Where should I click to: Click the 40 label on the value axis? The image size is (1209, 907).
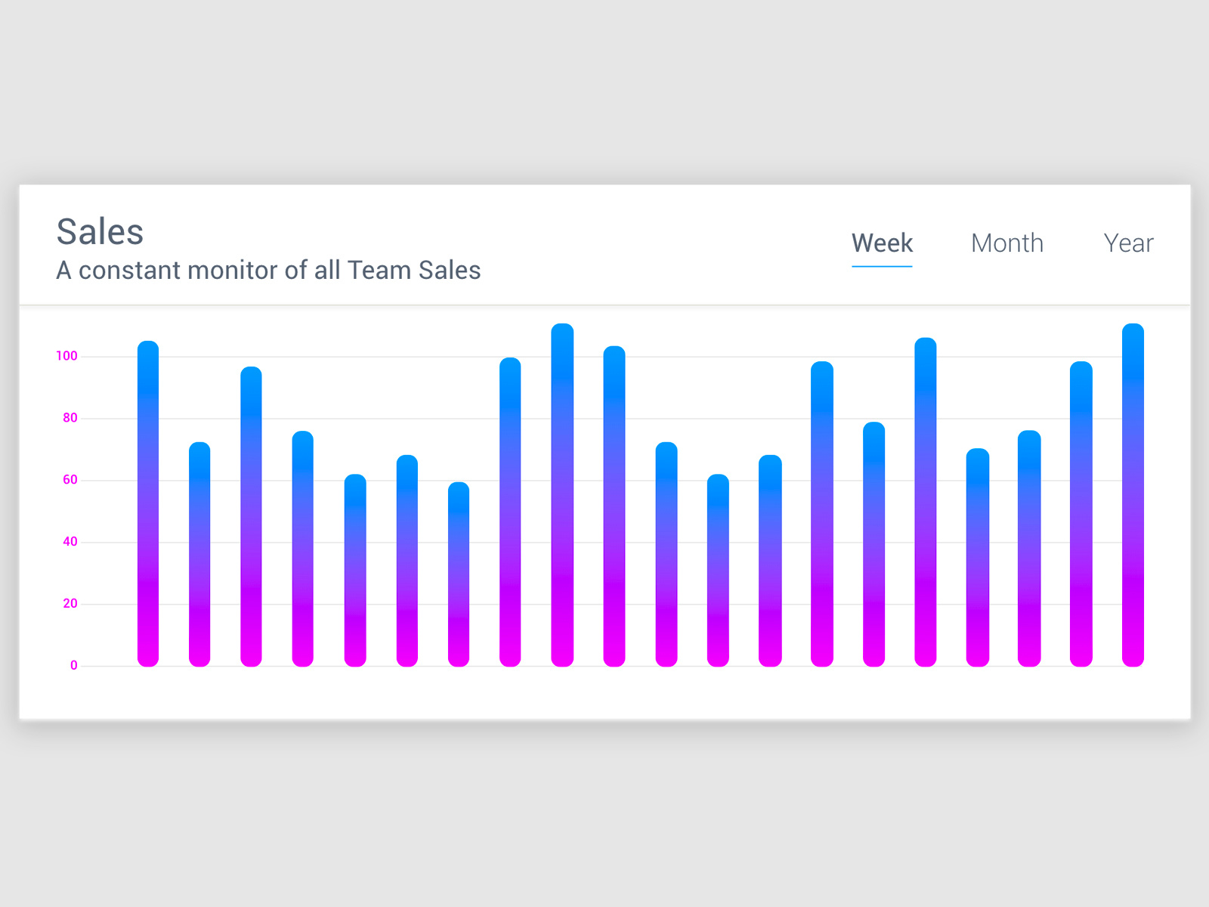coord(71,541)
